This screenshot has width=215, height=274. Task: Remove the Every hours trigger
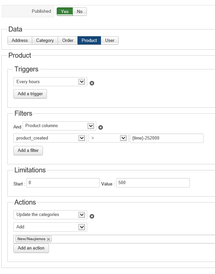pyautogui.click(x=92, y=83)
